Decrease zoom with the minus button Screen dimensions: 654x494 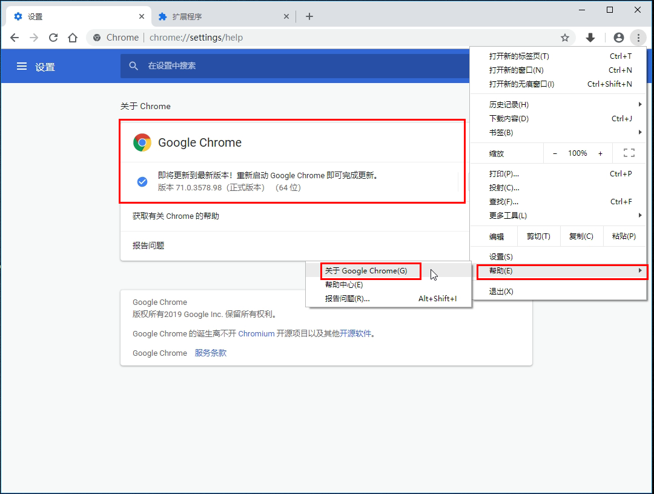coord(555,154)
